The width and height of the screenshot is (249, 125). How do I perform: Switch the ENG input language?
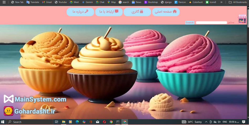(225, 122)
